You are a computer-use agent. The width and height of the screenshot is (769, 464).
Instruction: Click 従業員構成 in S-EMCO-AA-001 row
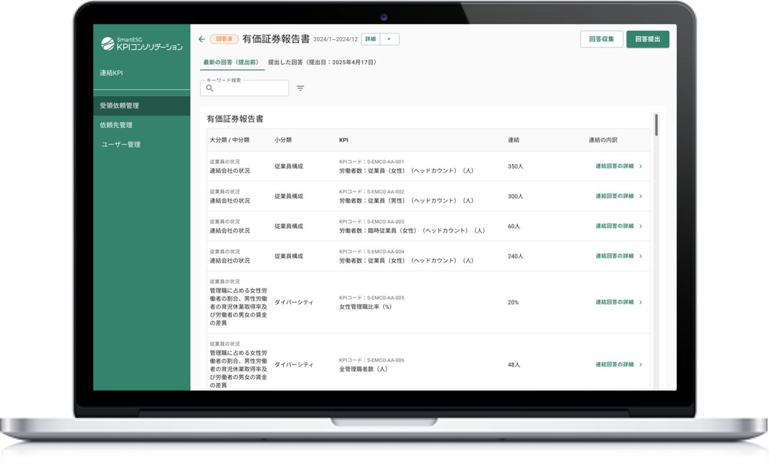click(289, 166)
